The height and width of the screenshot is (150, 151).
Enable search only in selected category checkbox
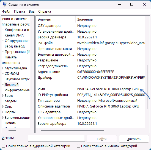click(x=3, y=146)
